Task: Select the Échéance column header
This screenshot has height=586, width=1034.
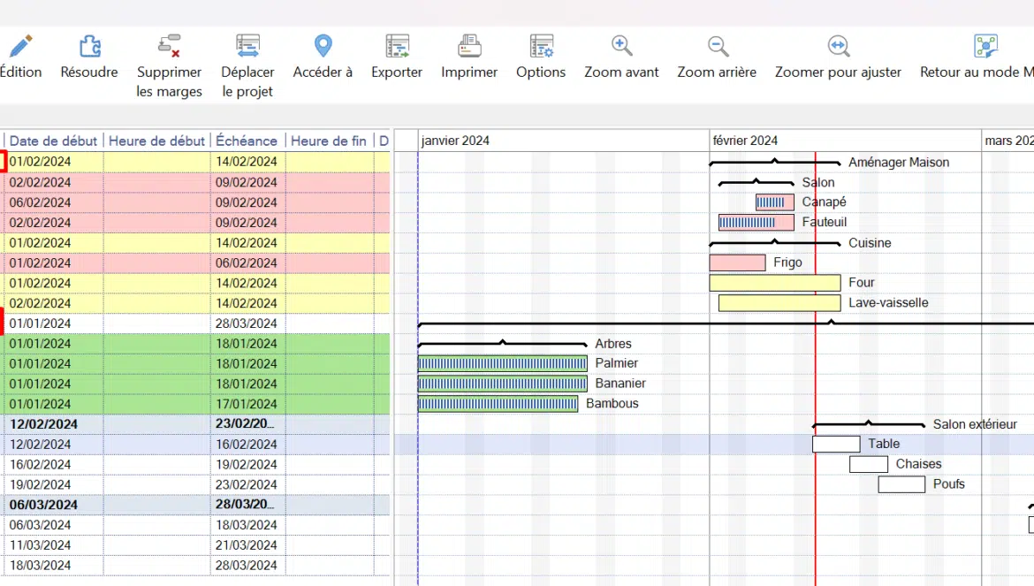Action: click(x=247, y=141)
